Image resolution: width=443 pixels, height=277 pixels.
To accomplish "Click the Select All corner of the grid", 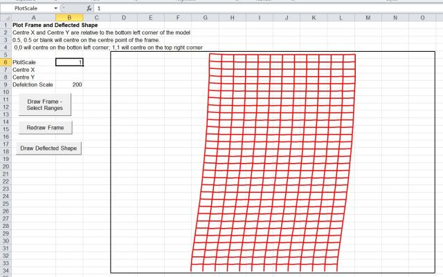I will [x=6, y=17].
